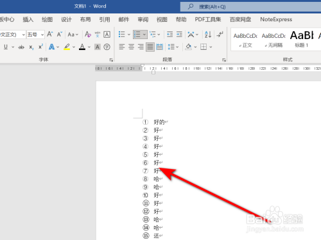Click the clear formatting icon
321x240 pixels.
88,35
